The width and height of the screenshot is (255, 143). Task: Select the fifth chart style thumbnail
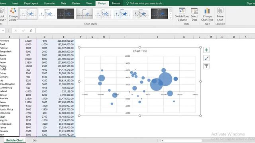(103, 14)
